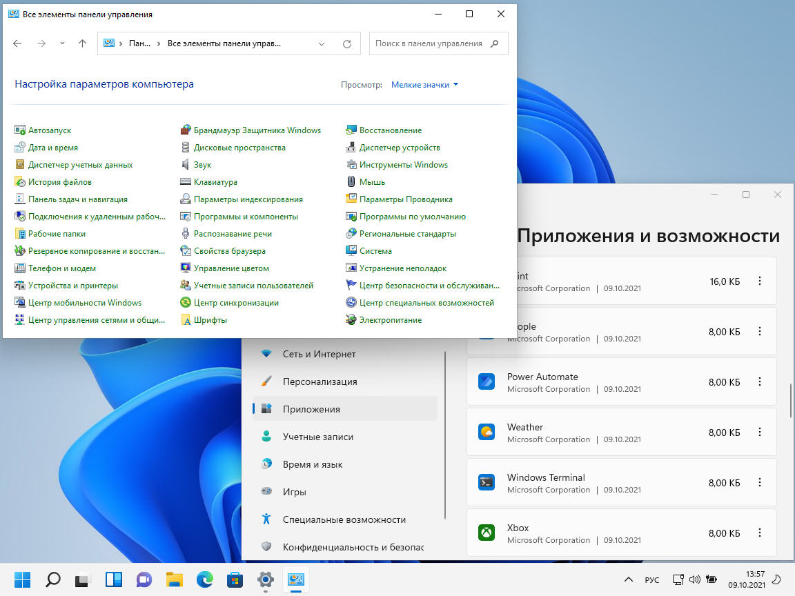Open the view mode dropdown 'Мелкие значки'

(x=424, y=85)
